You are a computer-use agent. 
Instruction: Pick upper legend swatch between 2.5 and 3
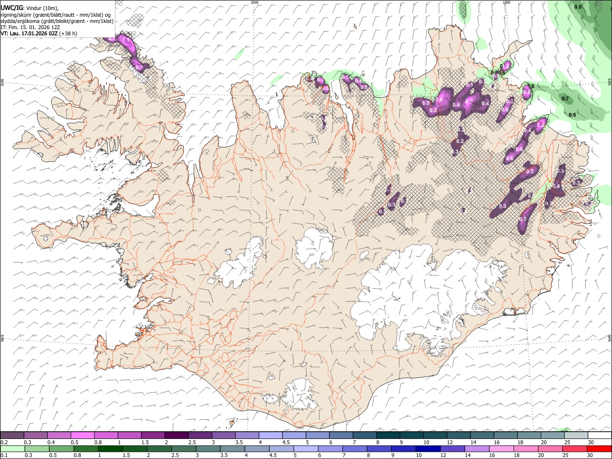pyautogui.click(x=200, y=435)
